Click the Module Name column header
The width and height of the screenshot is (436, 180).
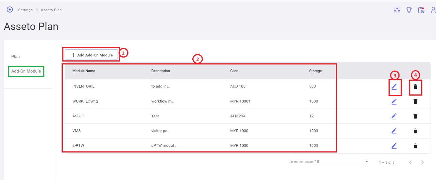tap(84, 71)
